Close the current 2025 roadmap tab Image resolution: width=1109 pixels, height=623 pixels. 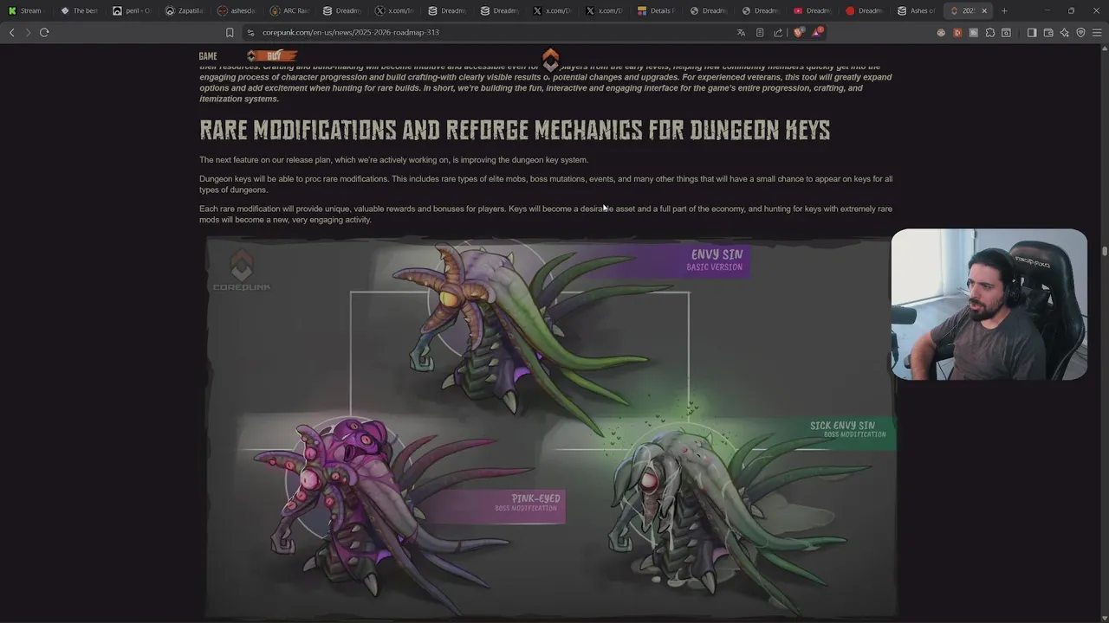984,10
